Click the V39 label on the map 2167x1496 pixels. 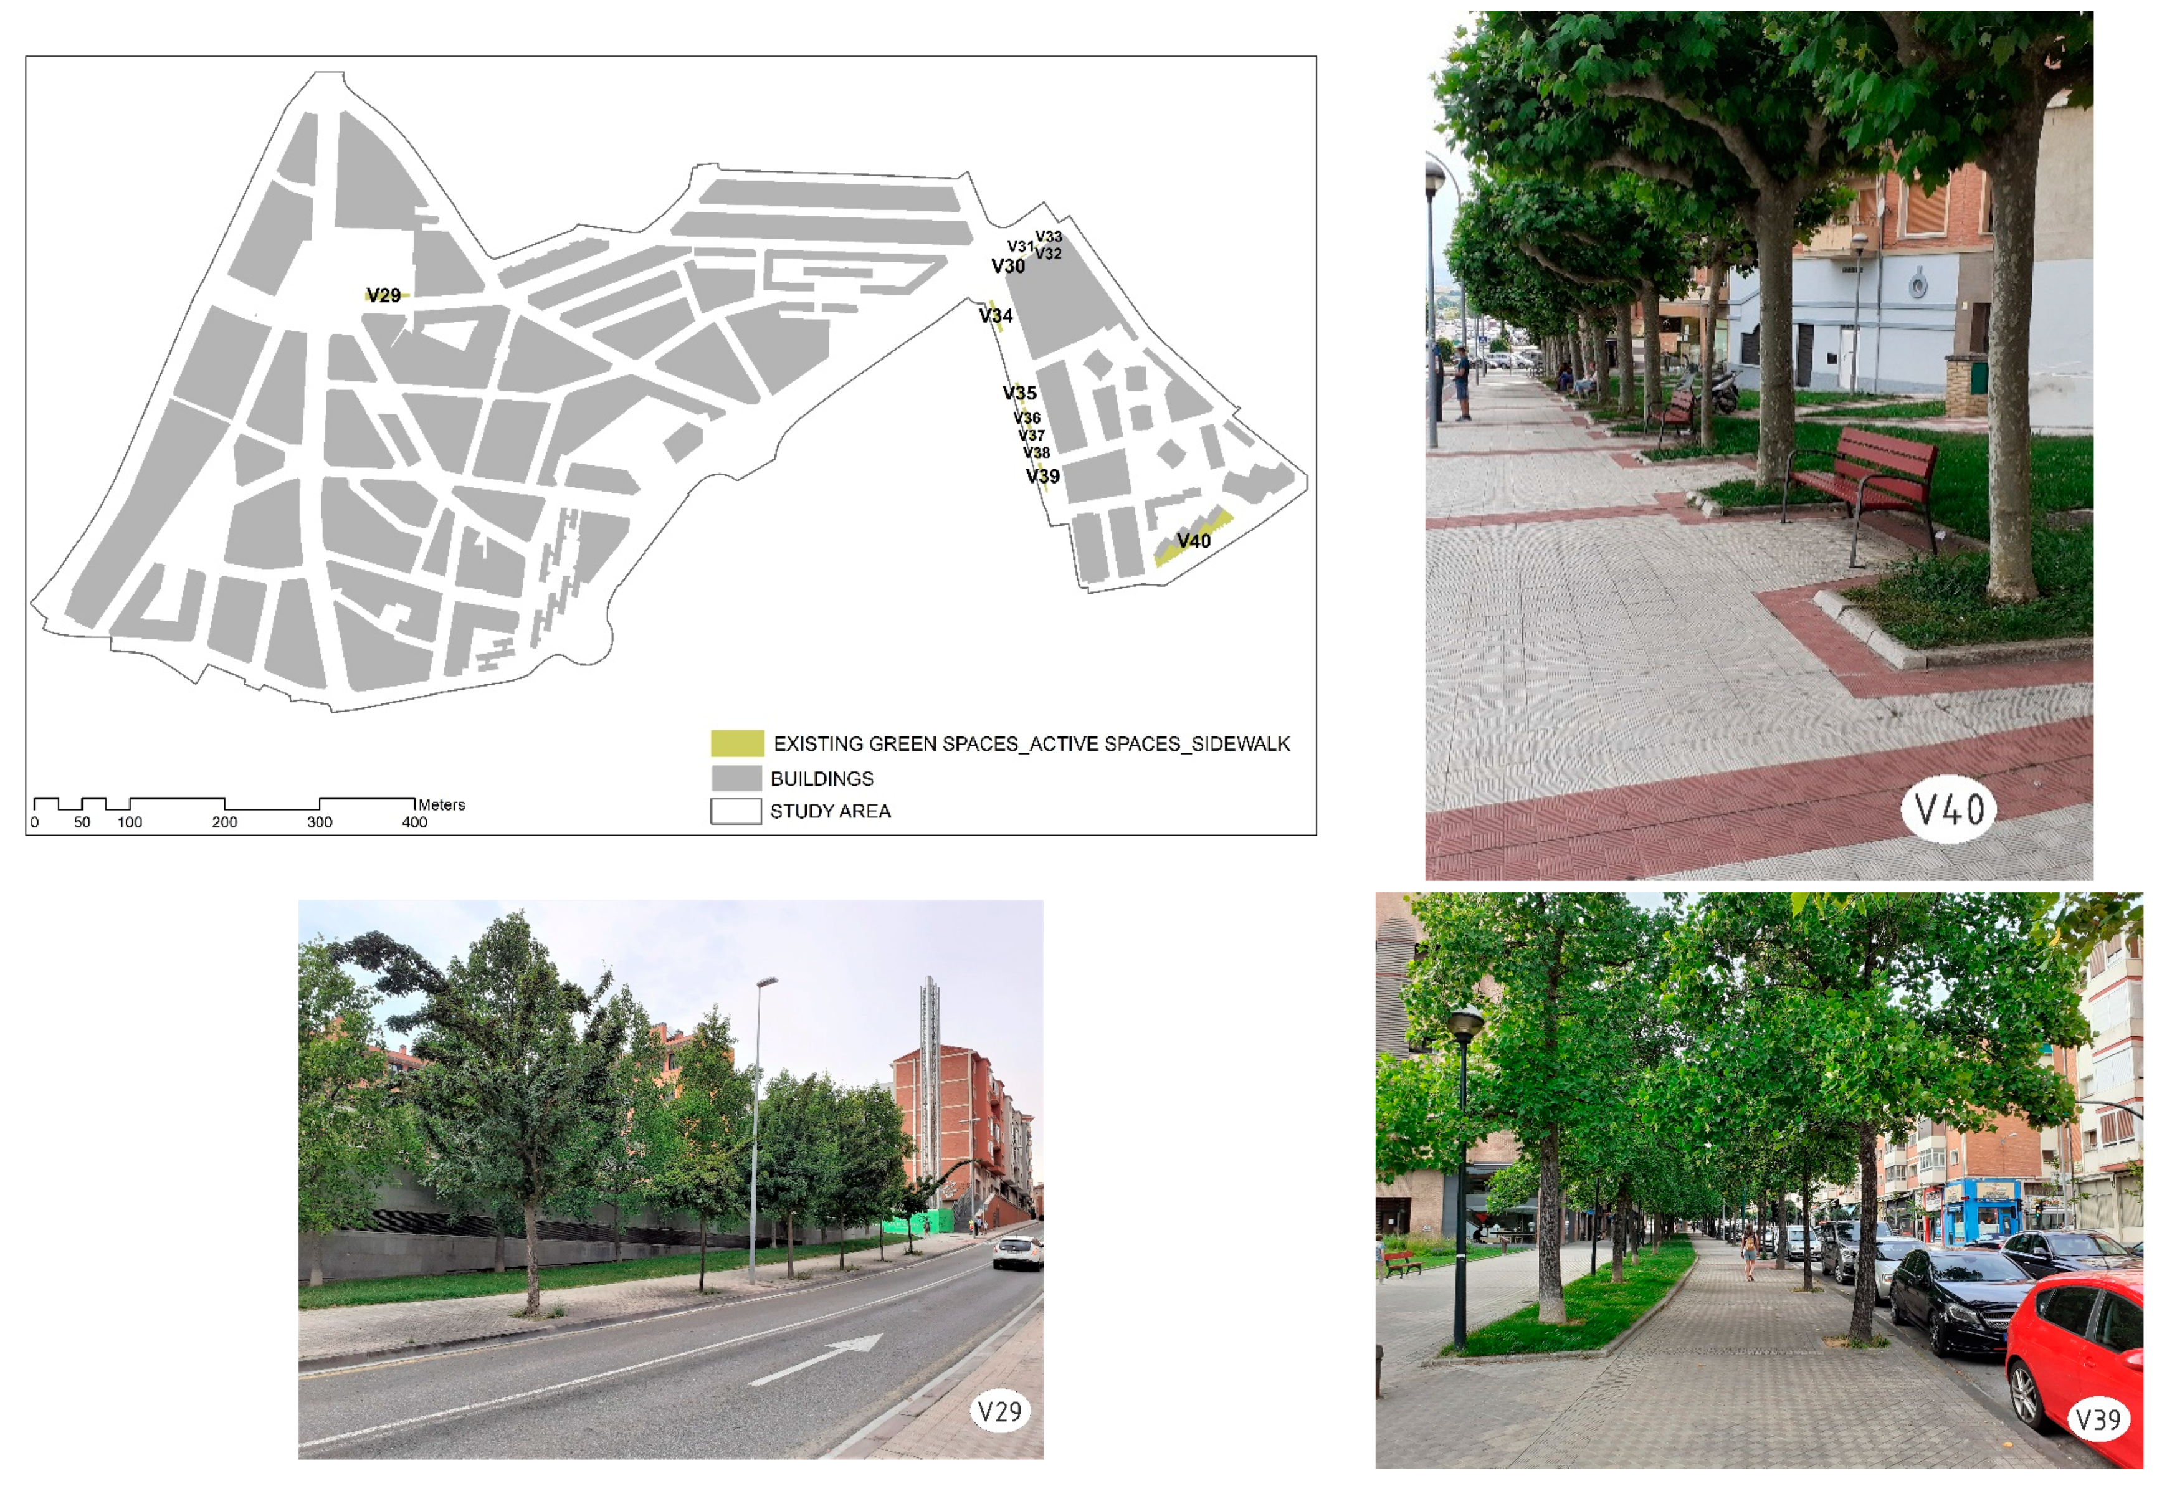click(x=1042, y=476)
